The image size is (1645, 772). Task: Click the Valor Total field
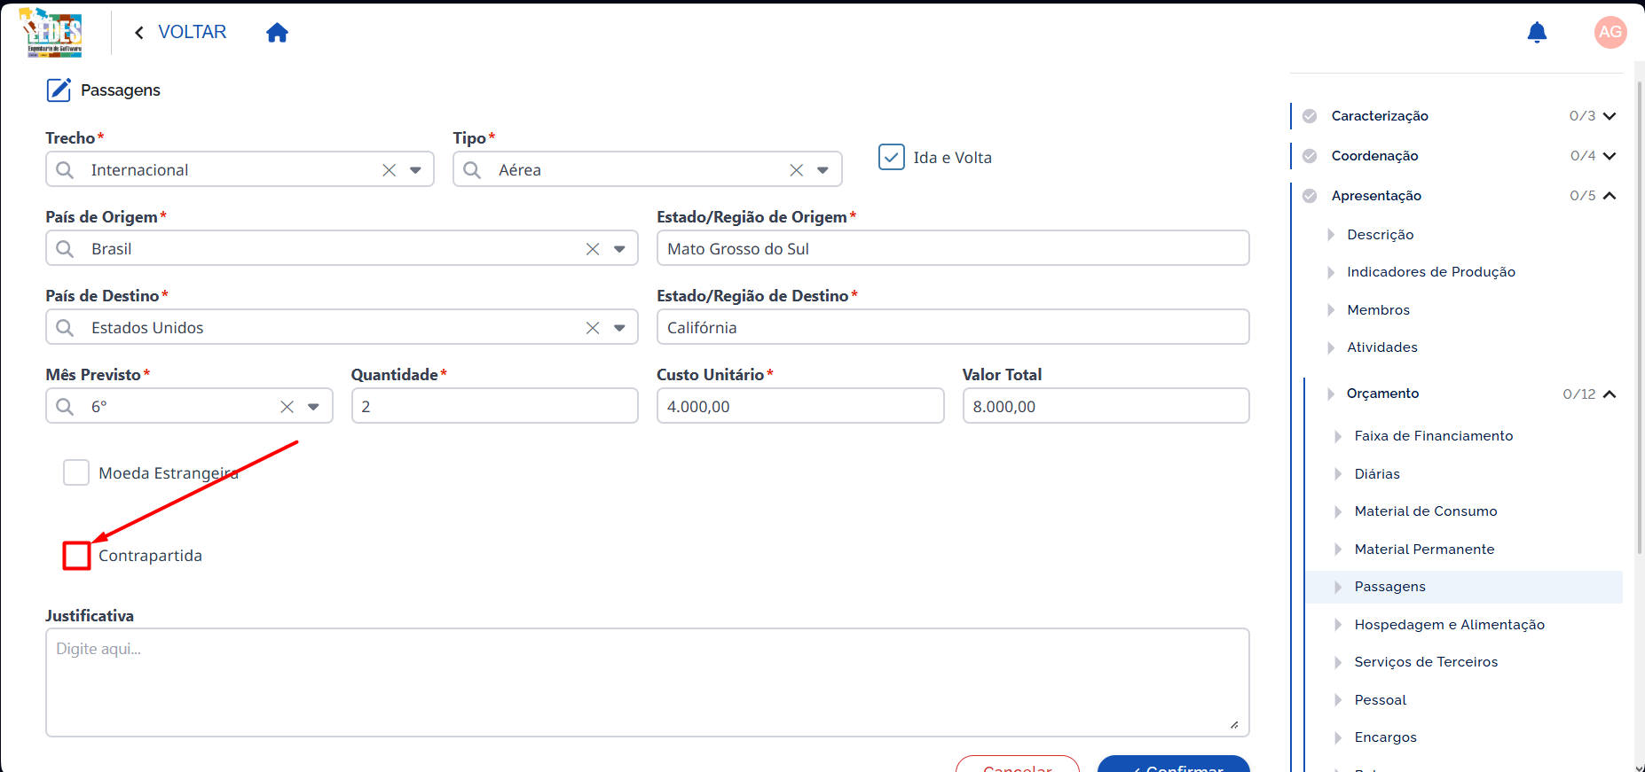coord(1106,406)
